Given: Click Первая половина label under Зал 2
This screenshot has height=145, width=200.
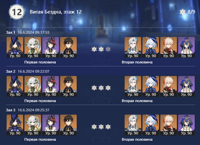Looking at the screenshot, I should (40, 101).
